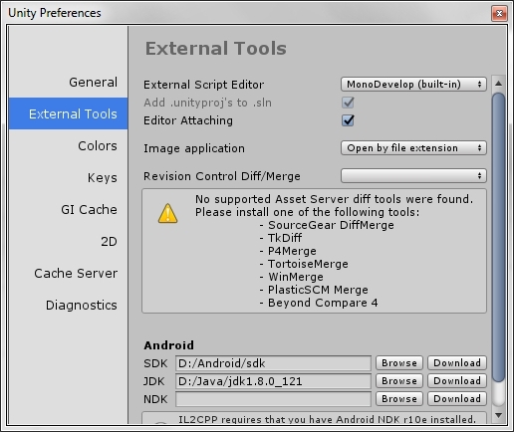
Task: Switch to the General preferences tab
Action: (x=93, y=82)
